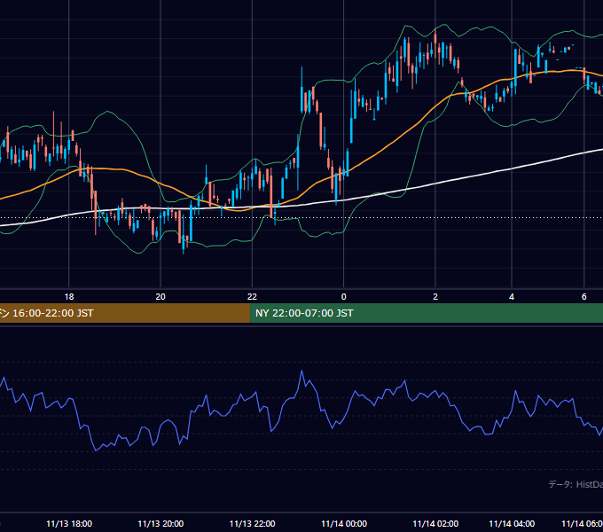
Task: Click the NY 22:00-07:00 JST session bar
Action: tap(427, 313)
